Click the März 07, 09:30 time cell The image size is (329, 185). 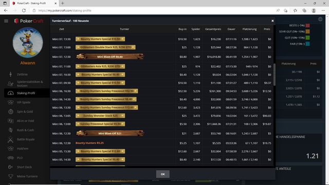pos(61,83)
